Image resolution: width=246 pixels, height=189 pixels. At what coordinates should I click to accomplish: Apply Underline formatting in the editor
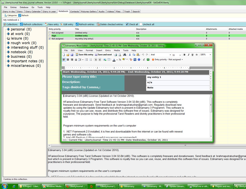click(x=192, y=55)
